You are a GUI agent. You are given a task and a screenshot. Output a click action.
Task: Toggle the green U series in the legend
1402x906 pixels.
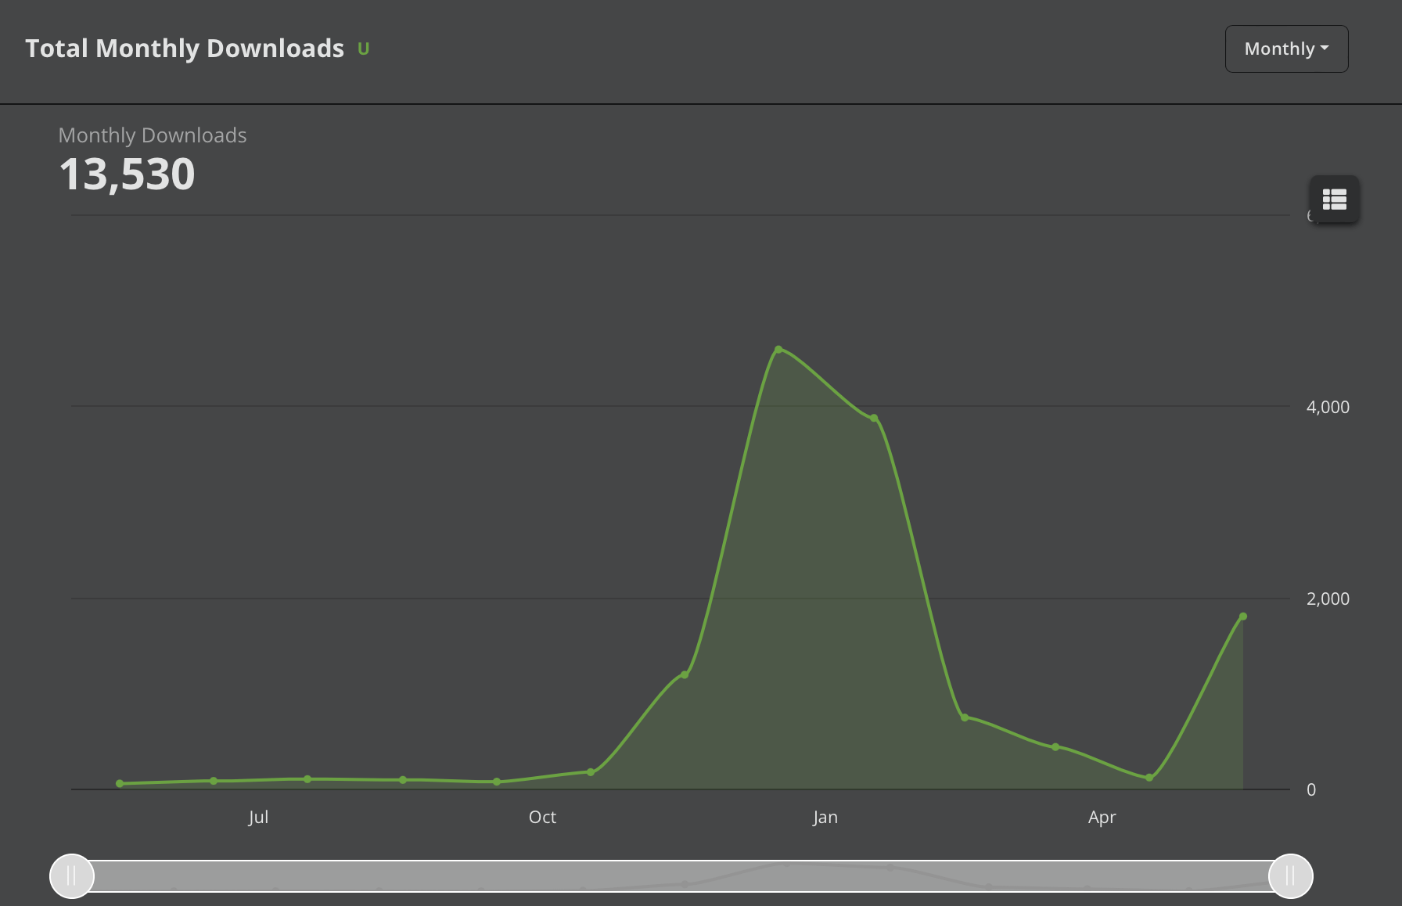pyautogui.click(x=363, y=49)
